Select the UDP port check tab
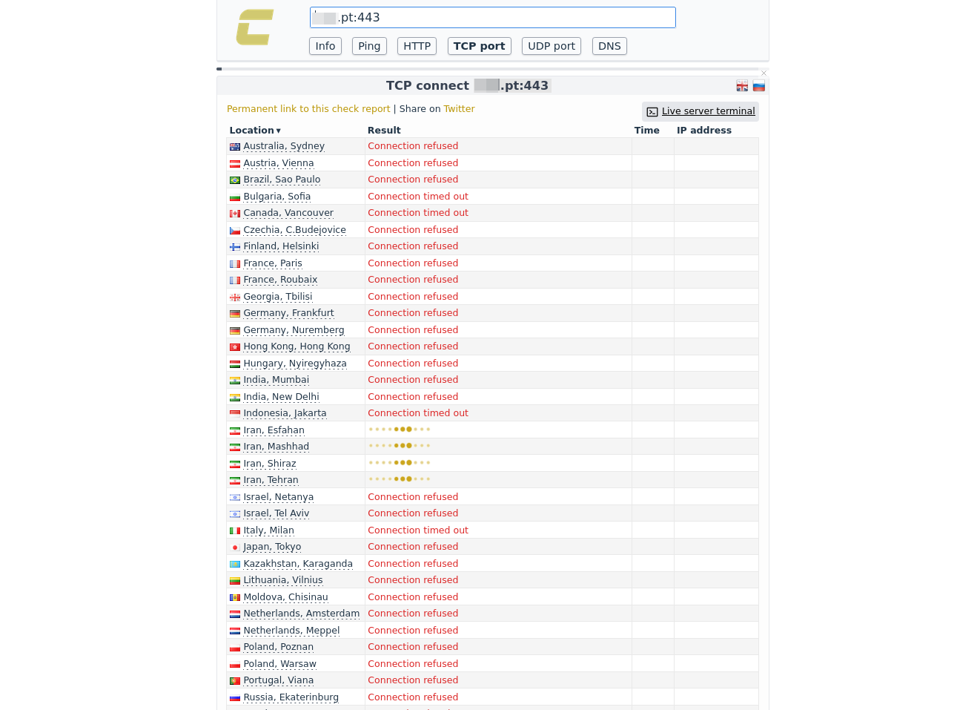The height and width of the screenshot is (710, 957). (x=551, y=46)
